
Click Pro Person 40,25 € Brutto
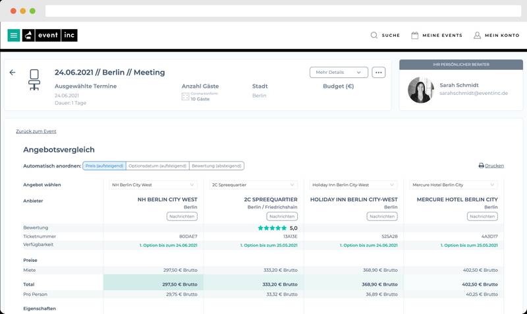tap(482, 294)
